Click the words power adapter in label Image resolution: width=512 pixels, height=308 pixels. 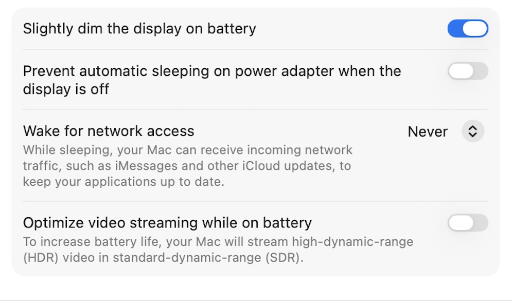click(299, 71)
